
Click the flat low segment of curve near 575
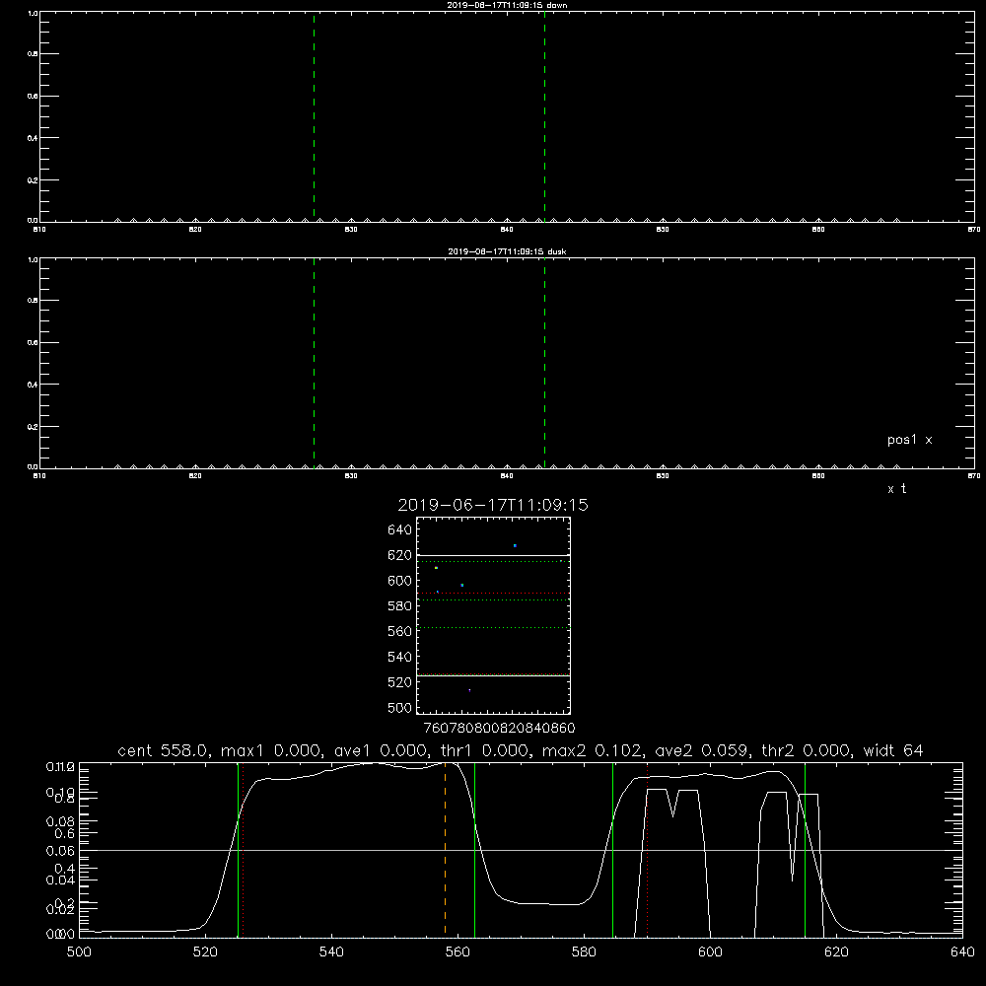(547, 904)
